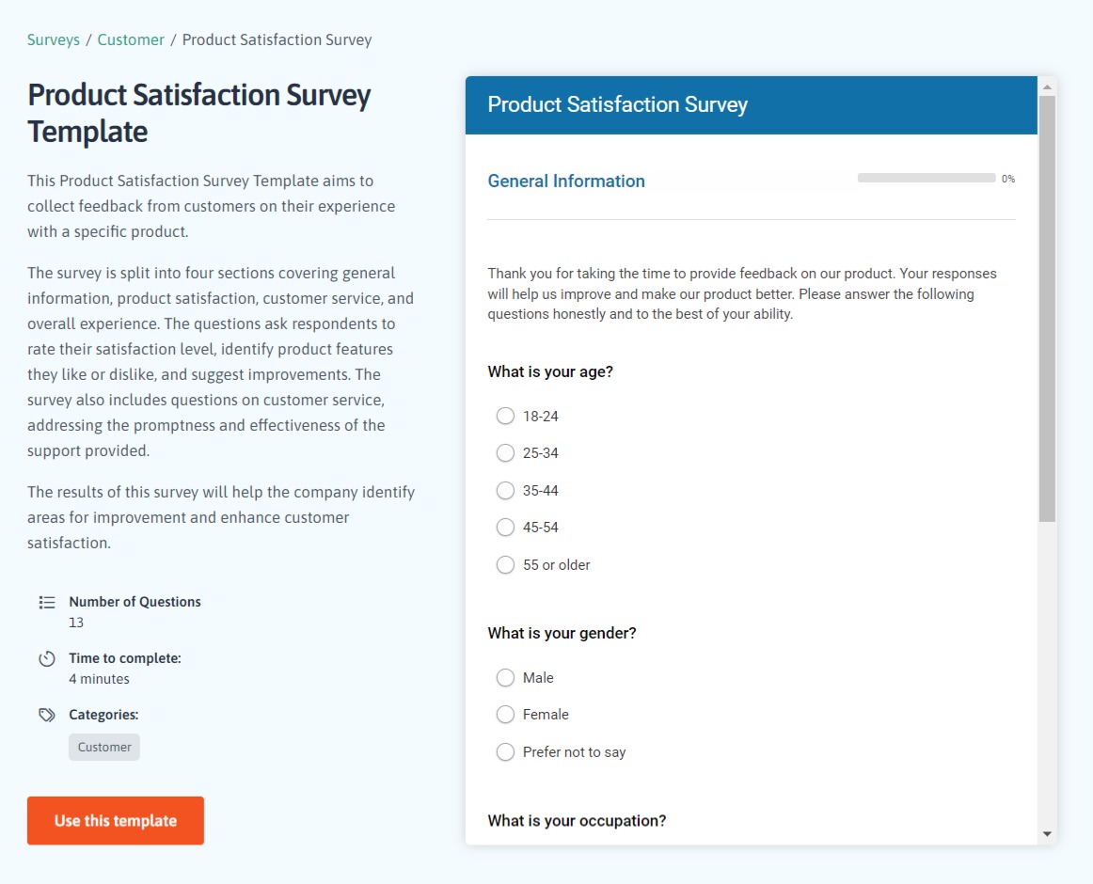Select the 45-54 age option
1093x884 pixels.
(505, 527)
